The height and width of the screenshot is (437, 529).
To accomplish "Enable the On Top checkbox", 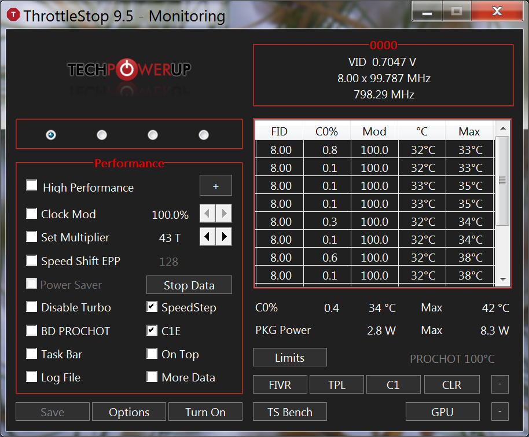I will click(152, 354).
